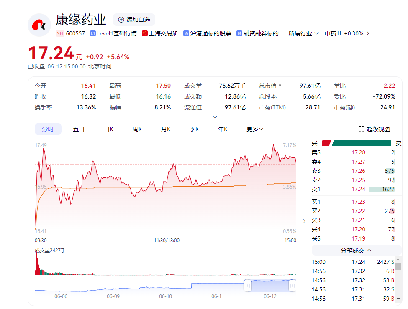The image size is (408, 309).
Task: Click the 量比 2.22 value
Action: click(x=389, y=86)
